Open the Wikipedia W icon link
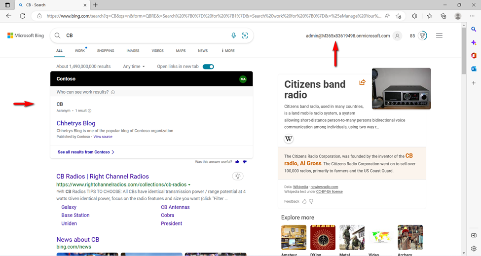The image size is (481, 256). [289, 139]
